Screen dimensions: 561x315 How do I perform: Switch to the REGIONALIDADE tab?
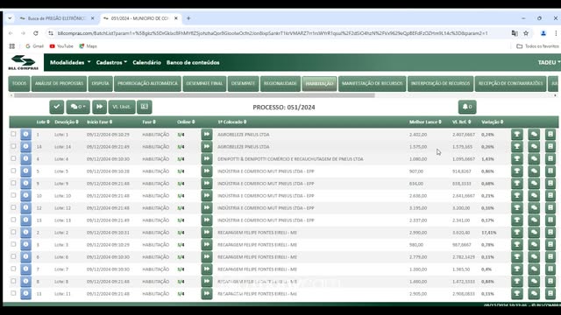pyautogui.click(x=280, y=84)
